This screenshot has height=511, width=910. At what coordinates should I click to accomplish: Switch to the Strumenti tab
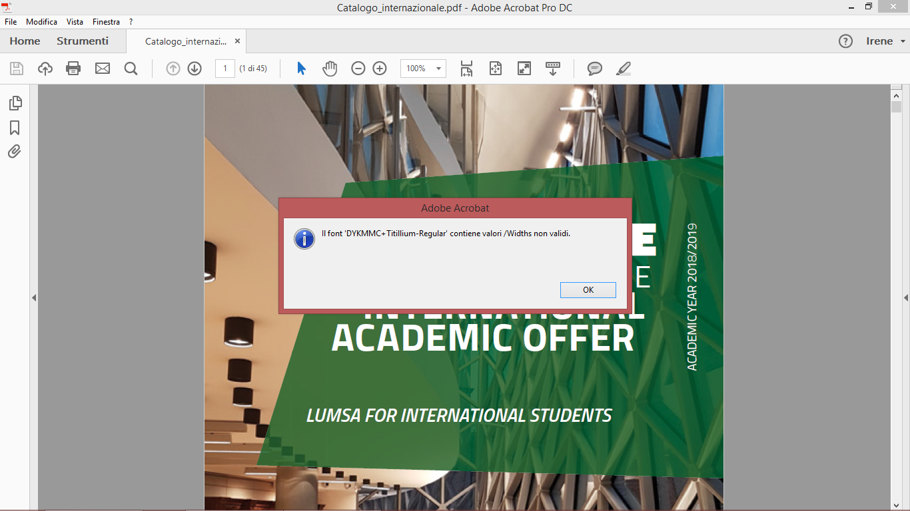tap(83, 41)
